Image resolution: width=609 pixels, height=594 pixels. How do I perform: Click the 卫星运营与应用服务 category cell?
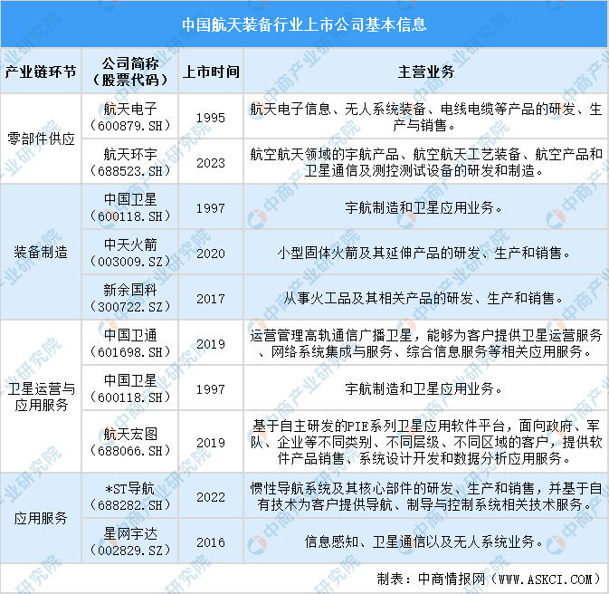(x=41, y=397)
